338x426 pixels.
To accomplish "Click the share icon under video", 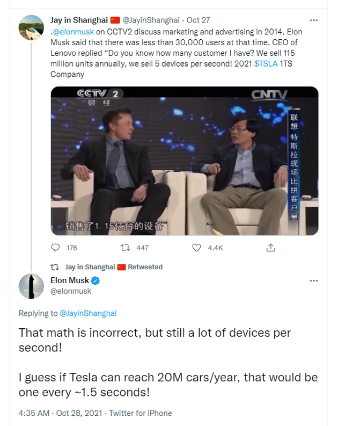I will pyautogui.click(x=271, y=248).
